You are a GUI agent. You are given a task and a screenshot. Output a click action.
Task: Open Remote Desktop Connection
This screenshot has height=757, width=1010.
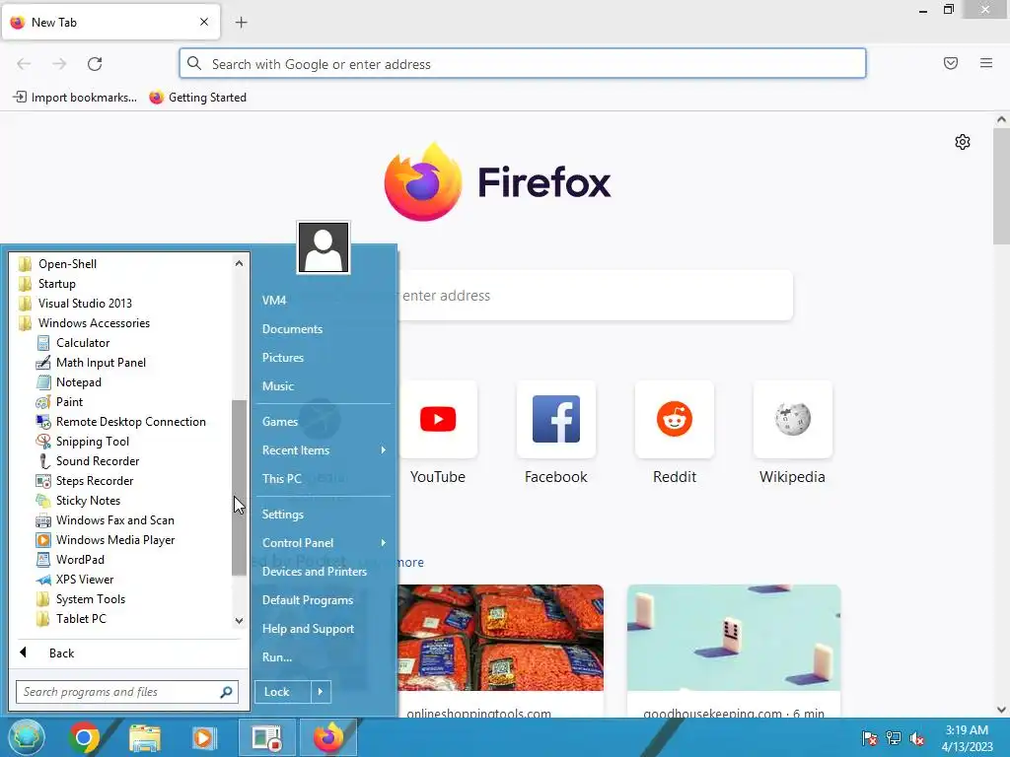[x=121, y=422]
